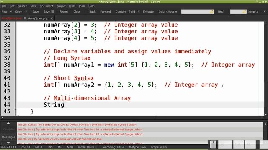
Task: Click the closing brace on line 45
Action: (32, 111)
